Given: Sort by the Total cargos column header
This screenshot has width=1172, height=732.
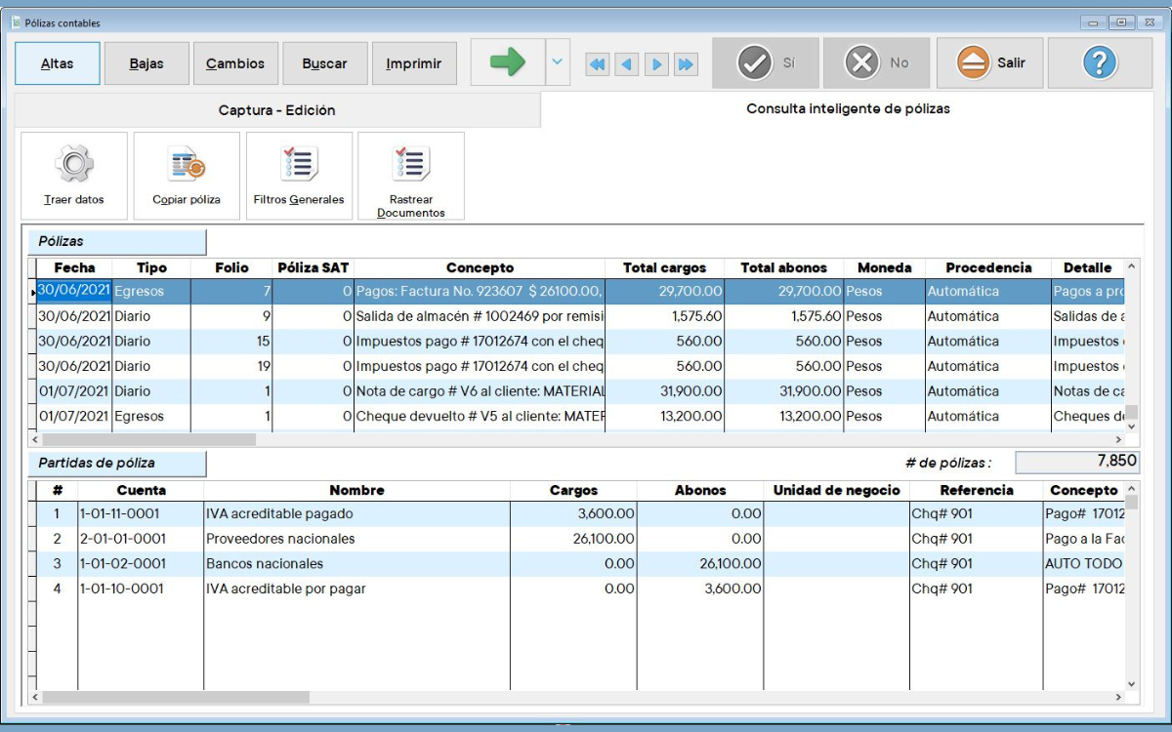Looking at the screenshot, I should [664, 267].
